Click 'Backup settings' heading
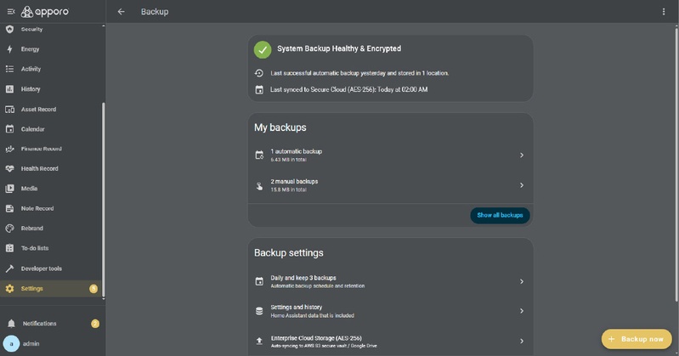 (289, 252)
